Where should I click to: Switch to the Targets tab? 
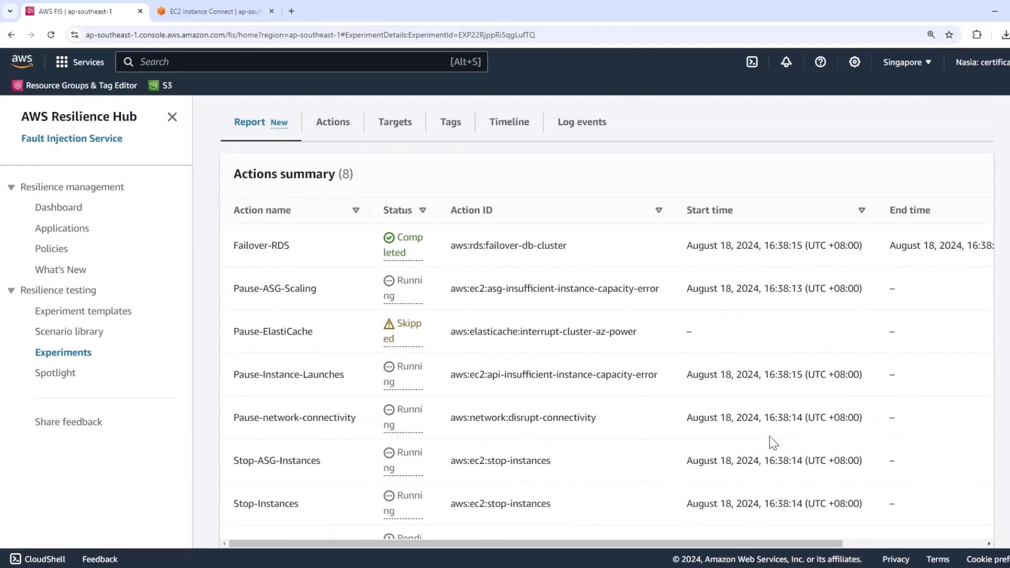pos(395,122)
